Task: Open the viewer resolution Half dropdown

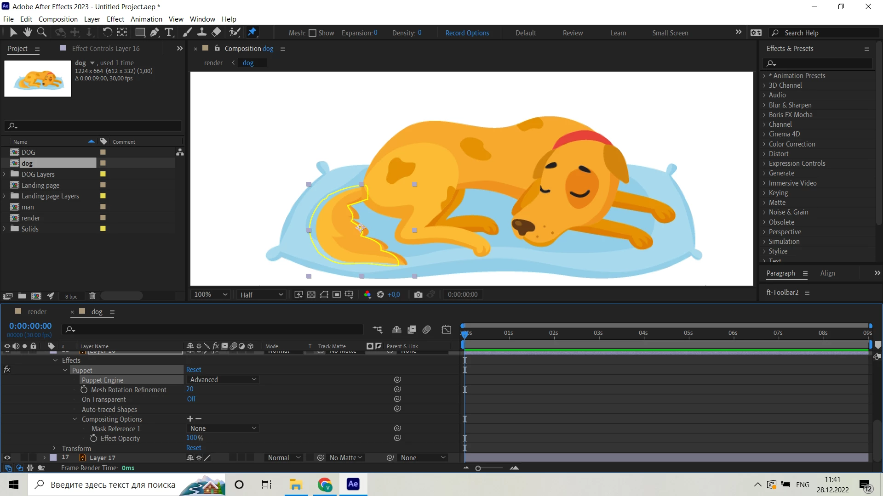Action: pos(261,295)
